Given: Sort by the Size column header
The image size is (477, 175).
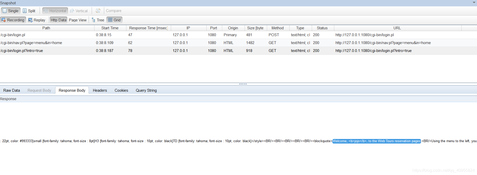Looking at the screenshot, I should 256,28.
